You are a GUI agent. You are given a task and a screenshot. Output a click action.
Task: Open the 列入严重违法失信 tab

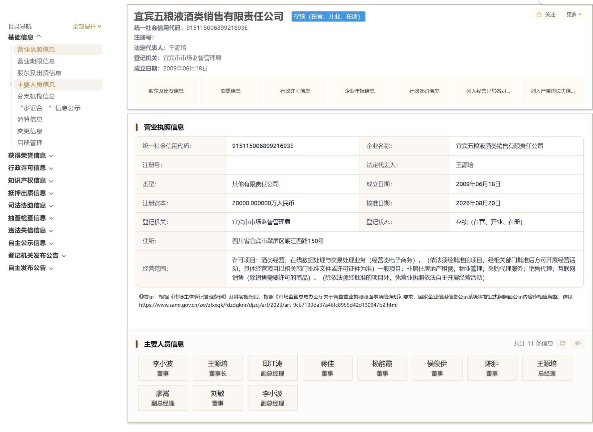[553, 91]
